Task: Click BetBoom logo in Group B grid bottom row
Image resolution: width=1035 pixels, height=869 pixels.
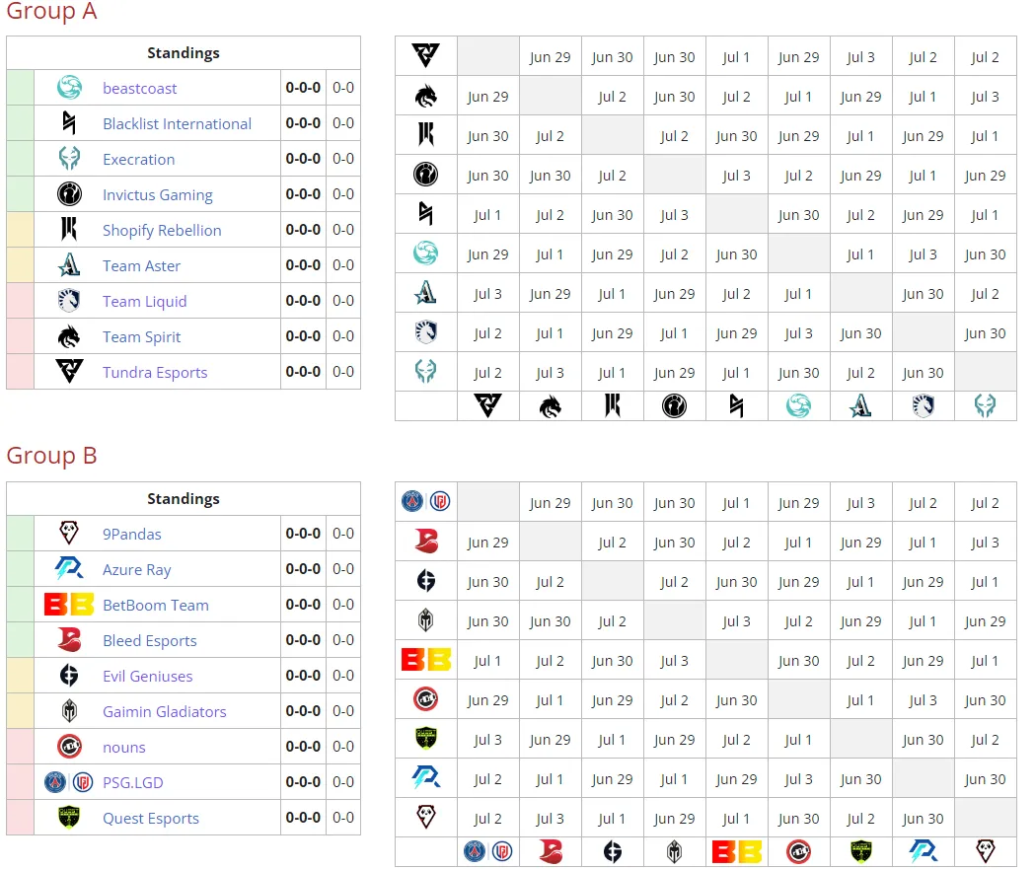Action: click(737, 852)
